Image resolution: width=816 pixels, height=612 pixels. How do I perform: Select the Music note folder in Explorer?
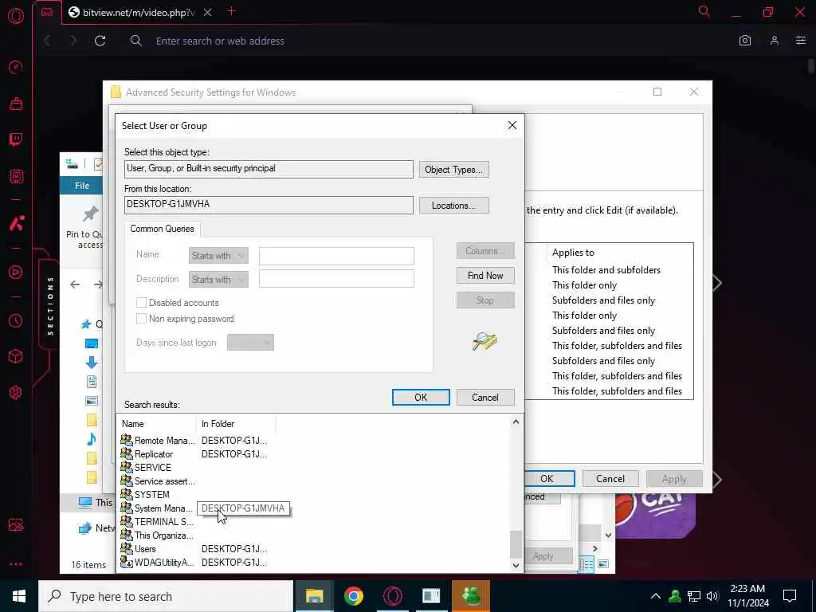91,439
